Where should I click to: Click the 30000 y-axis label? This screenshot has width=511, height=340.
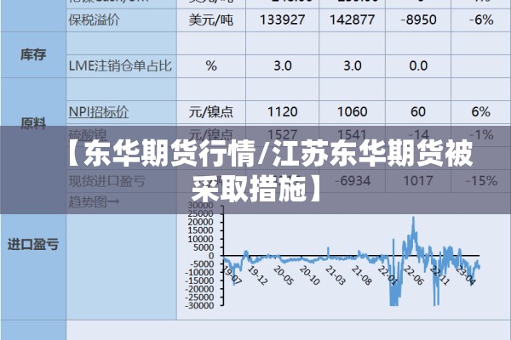(200, 206)
